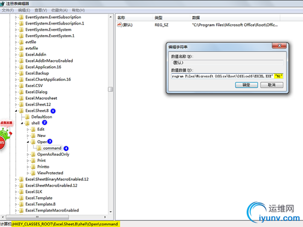Click the command key folder icon
The width and height of the screenshot is (303, 227).
click(39, 148)
